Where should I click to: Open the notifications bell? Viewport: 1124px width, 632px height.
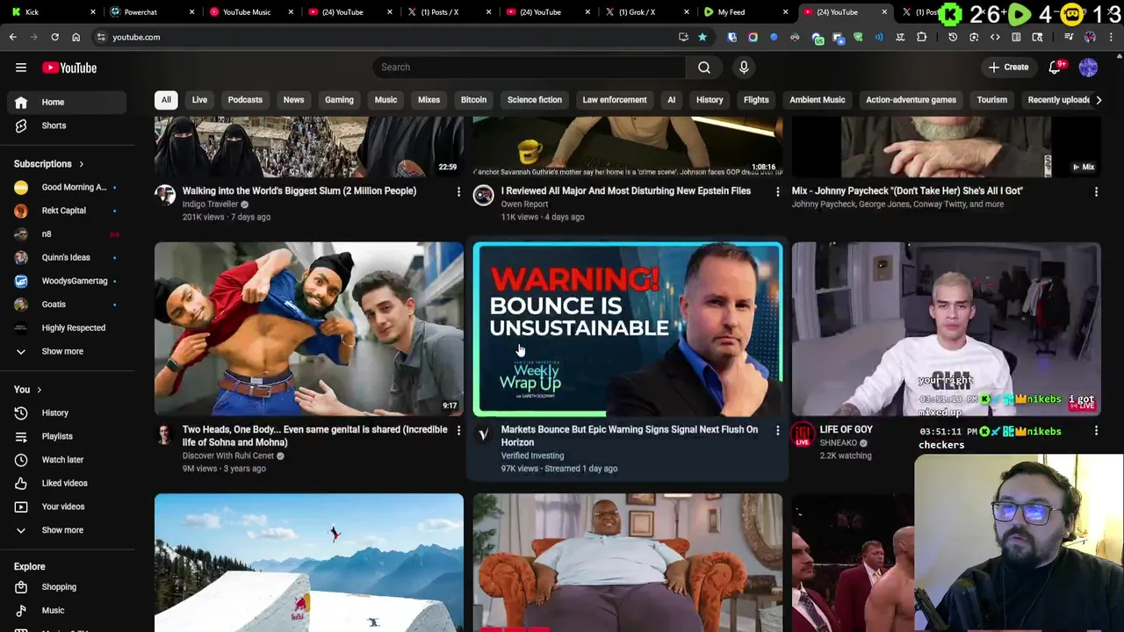[x=1056, y=68]
